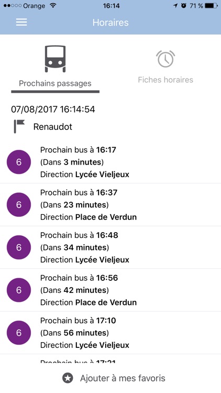Tap line 6 badge for 16:56 bus
Viewport: 221px width, 393px height.
click(19, 290)
